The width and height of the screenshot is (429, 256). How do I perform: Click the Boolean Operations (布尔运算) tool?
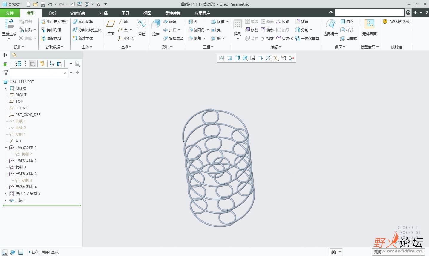coord(83,22)
